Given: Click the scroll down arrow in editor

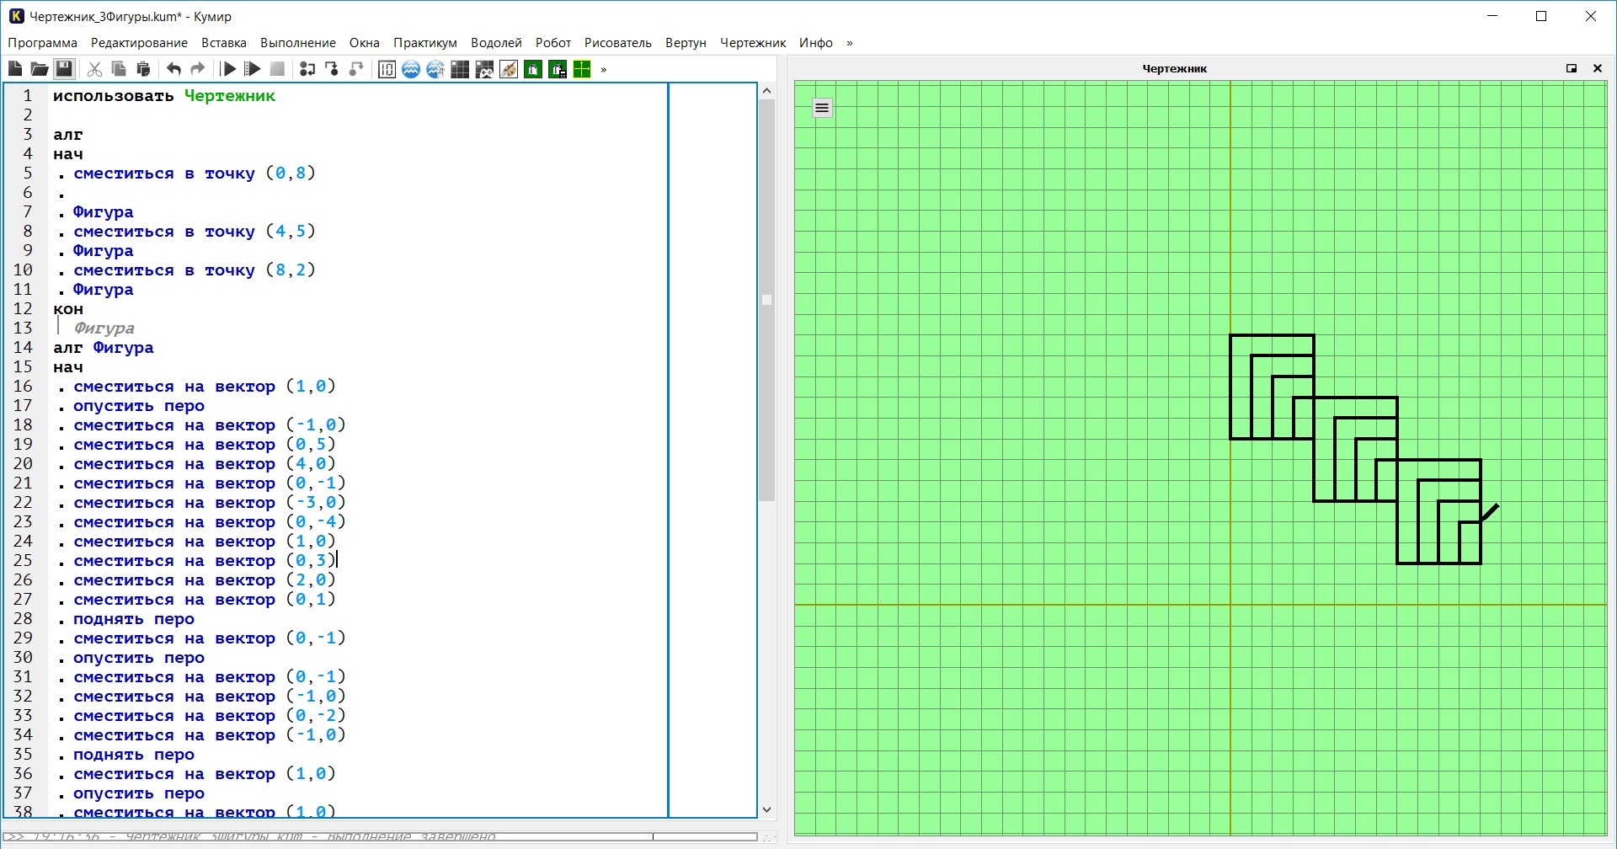Looking at the screenshot, I should pyautogui.click(x=766, y=810).
